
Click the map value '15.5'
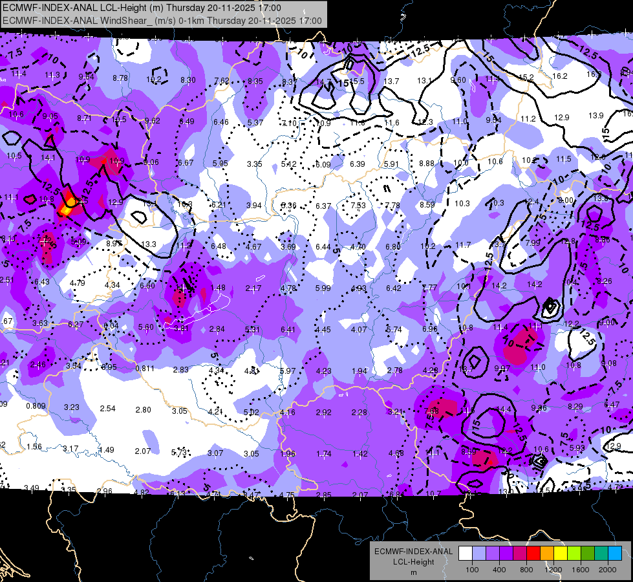pyautogui.click(x=358, y=81)
